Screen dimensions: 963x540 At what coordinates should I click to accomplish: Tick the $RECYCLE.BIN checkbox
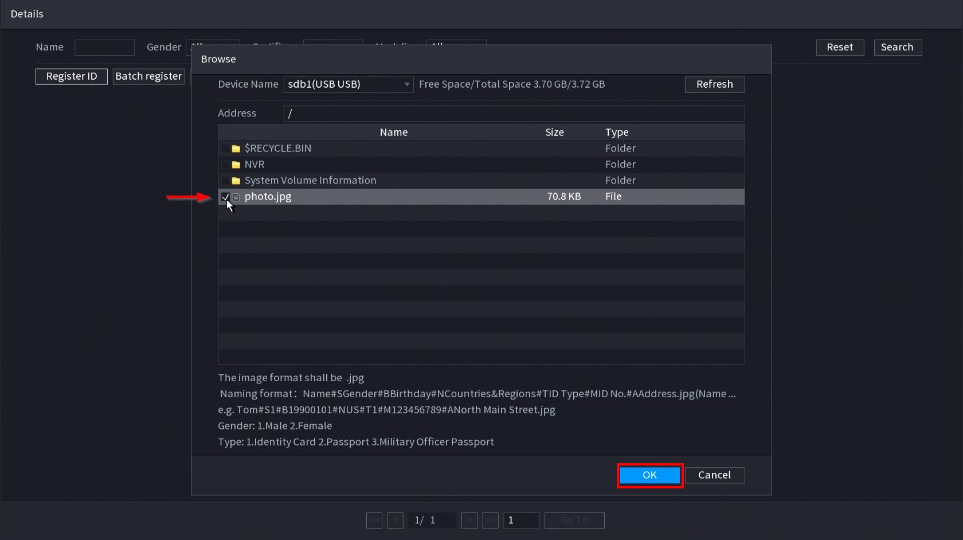click(225, 148)
